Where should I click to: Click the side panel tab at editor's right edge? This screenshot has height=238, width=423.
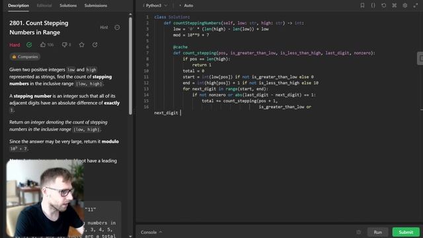[x=420, y=58]
